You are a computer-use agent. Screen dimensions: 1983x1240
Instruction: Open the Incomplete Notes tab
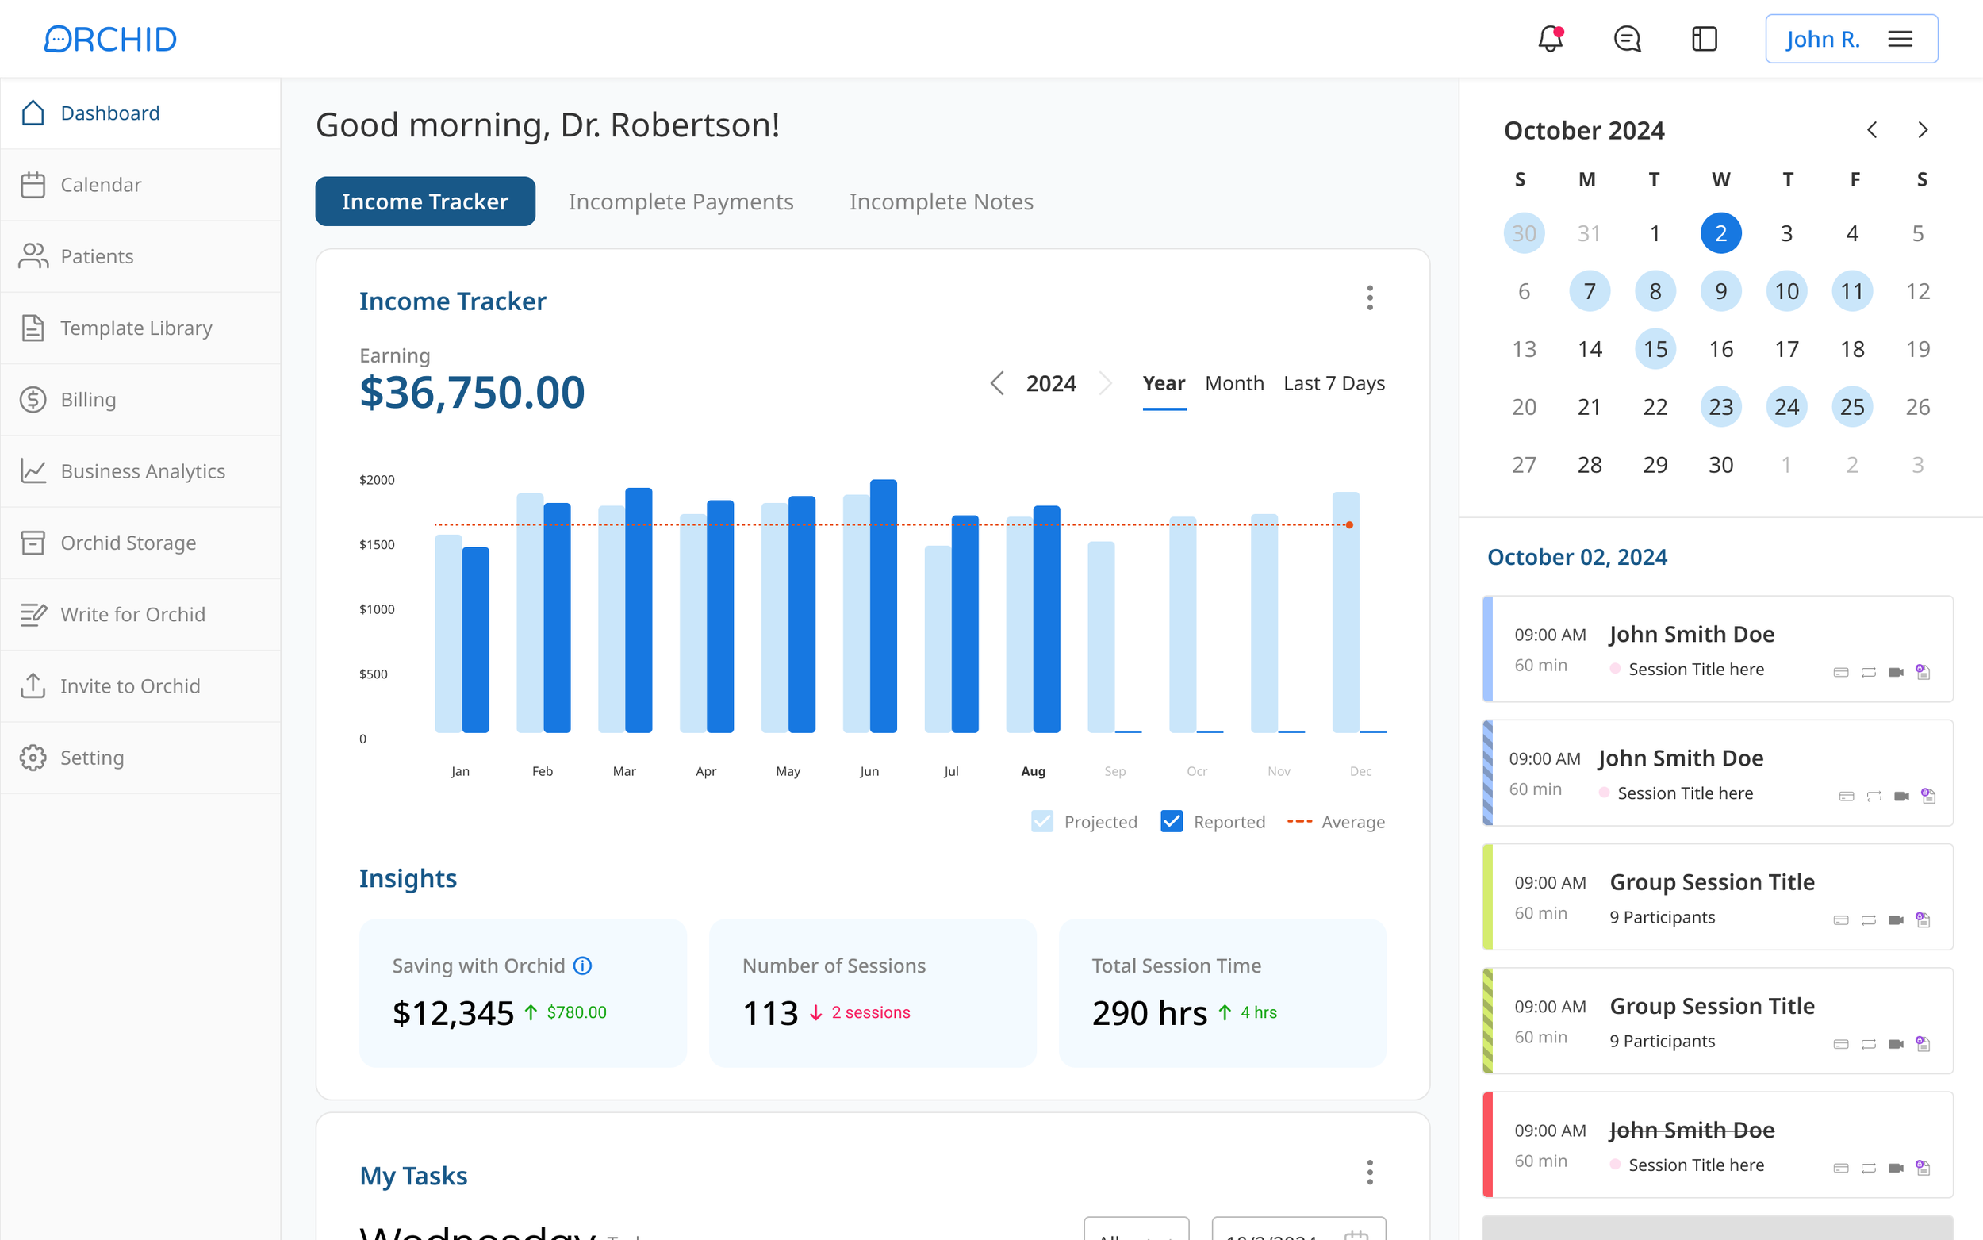coord(940,201)
